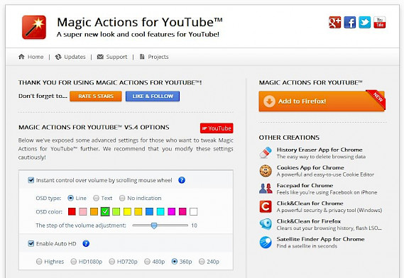This screenshot has width=404, height=278.
Task: Select 360p quality option
Action: [175, 262]
